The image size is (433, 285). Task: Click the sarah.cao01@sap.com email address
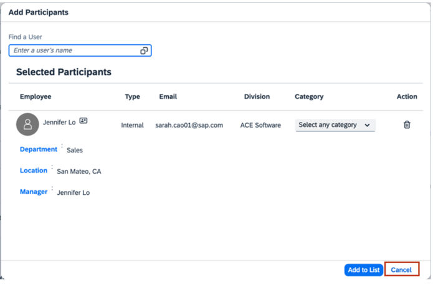(189, 125)
